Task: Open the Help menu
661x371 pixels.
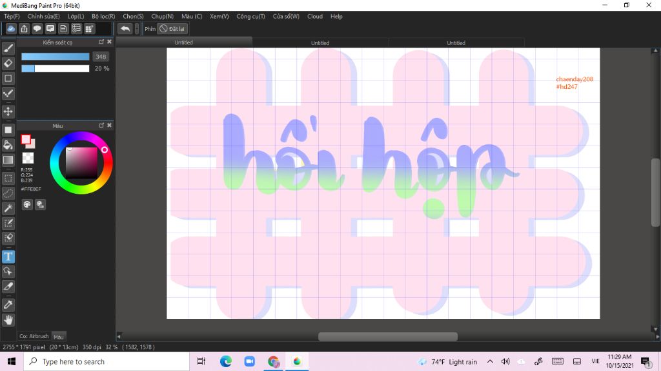Action: pos(336,16)
